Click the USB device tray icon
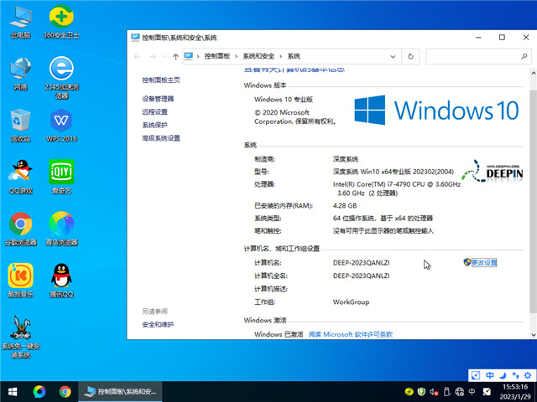 coord(446,391)
